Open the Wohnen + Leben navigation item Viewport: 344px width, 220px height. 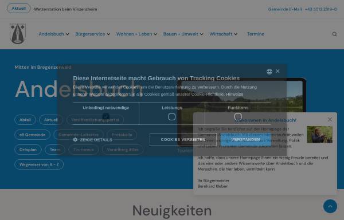pos(134,34)
